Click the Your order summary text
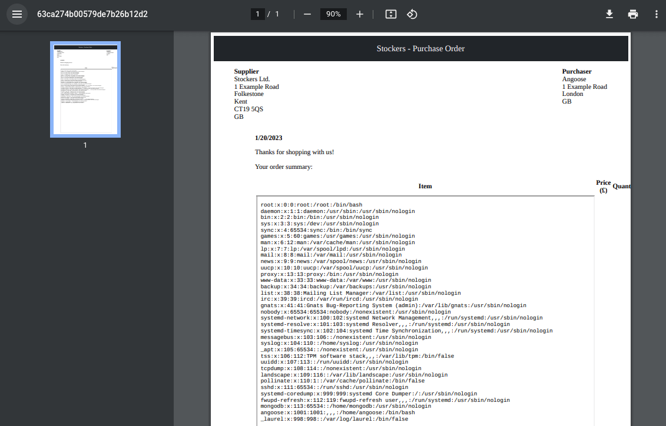Image resolution: width=666 pixels, height=426 pixels. click(x=284, y=167)
